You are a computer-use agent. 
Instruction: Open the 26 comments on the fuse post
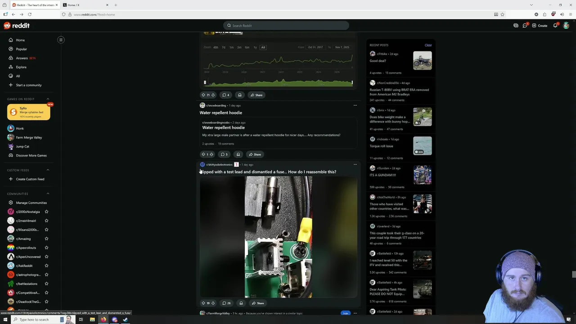click(x=226, y=303)
